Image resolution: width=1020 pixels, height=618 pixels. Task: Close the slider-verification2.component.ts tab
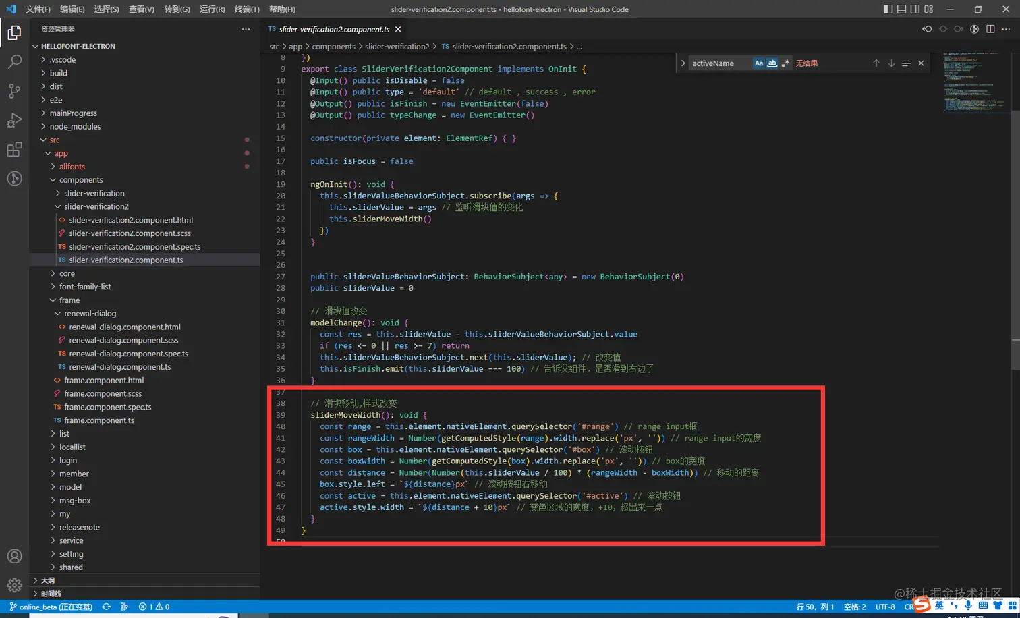coord(398,29)
